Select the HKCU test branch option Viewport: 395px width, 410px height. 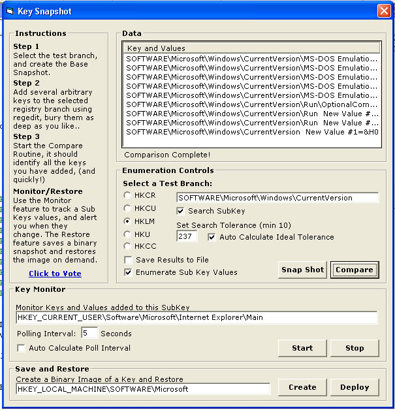point(127,208)
